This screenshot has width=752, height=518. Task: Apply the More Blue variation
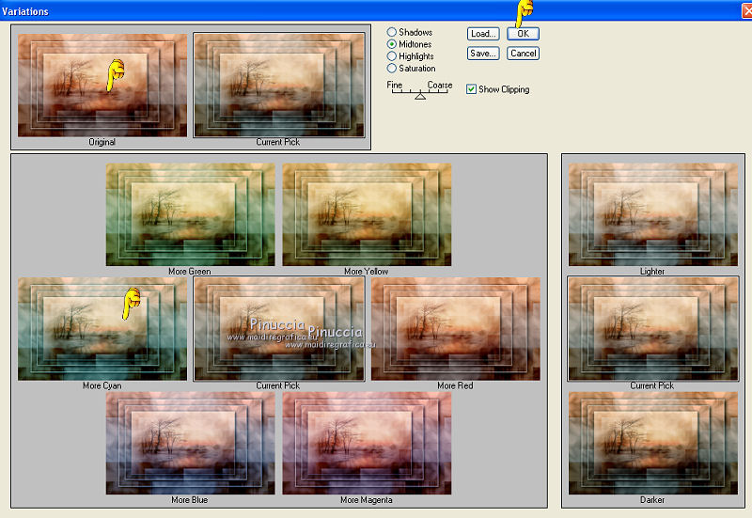tap(191, 443)
